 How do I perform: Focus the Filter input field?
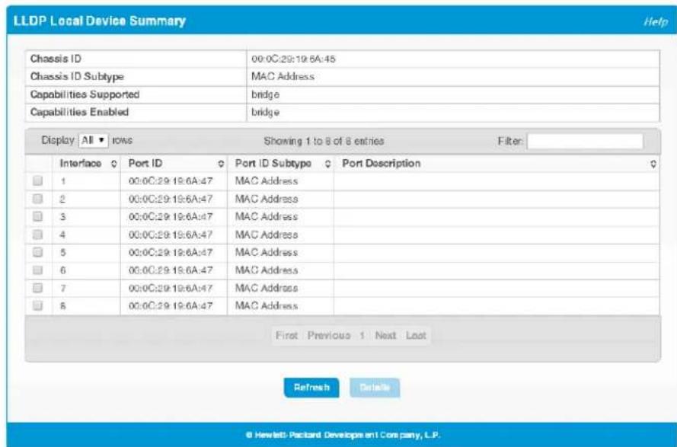click(585, 141)
